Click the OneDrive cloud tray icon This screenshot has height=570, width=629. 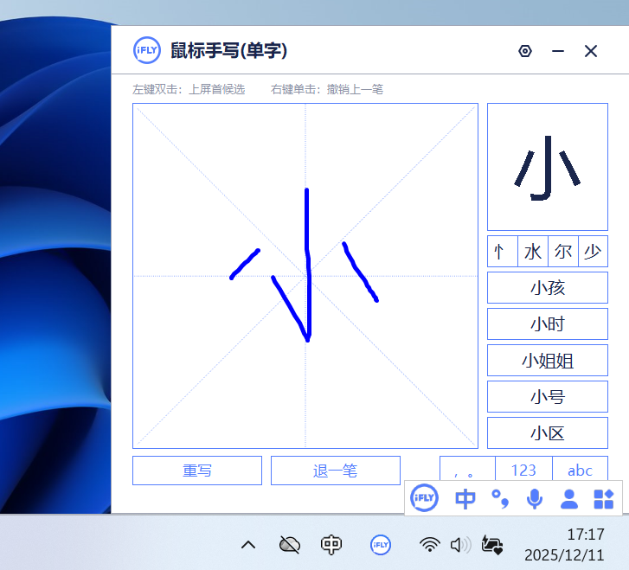tap(290, 544)
